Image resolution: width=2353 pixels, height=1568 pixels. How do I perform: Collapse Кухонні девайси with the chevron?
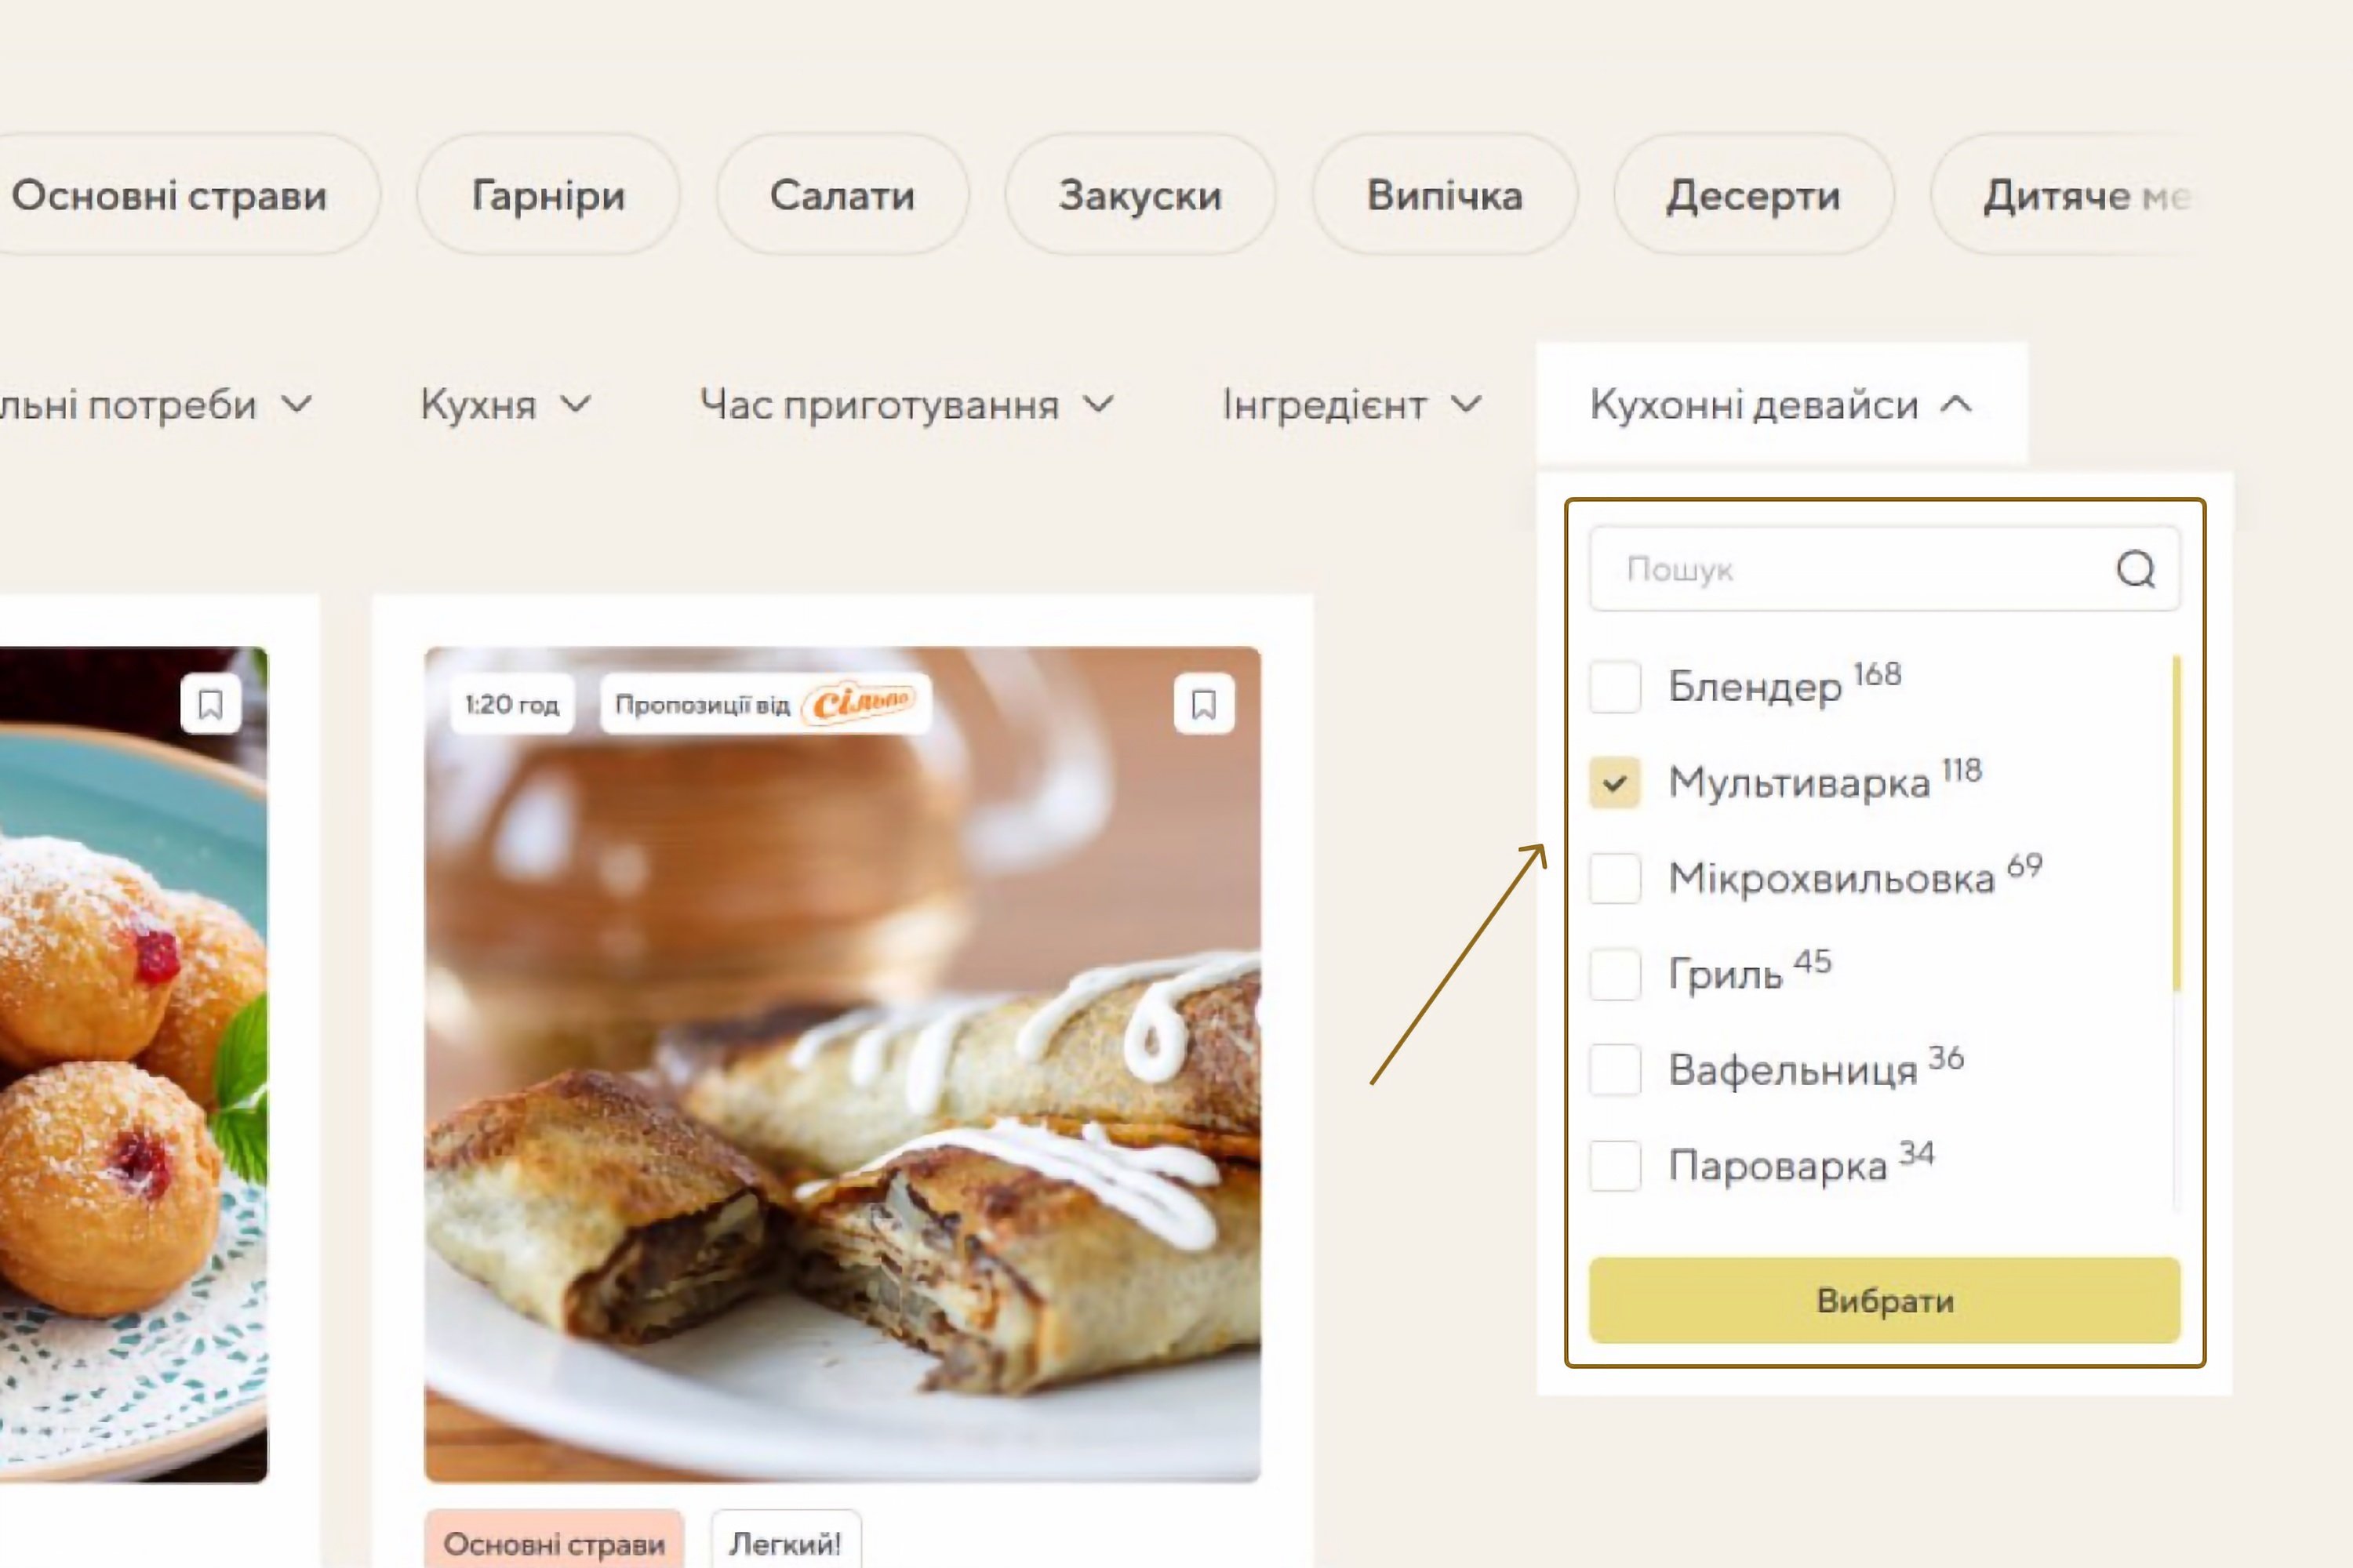coord(1957,405)
